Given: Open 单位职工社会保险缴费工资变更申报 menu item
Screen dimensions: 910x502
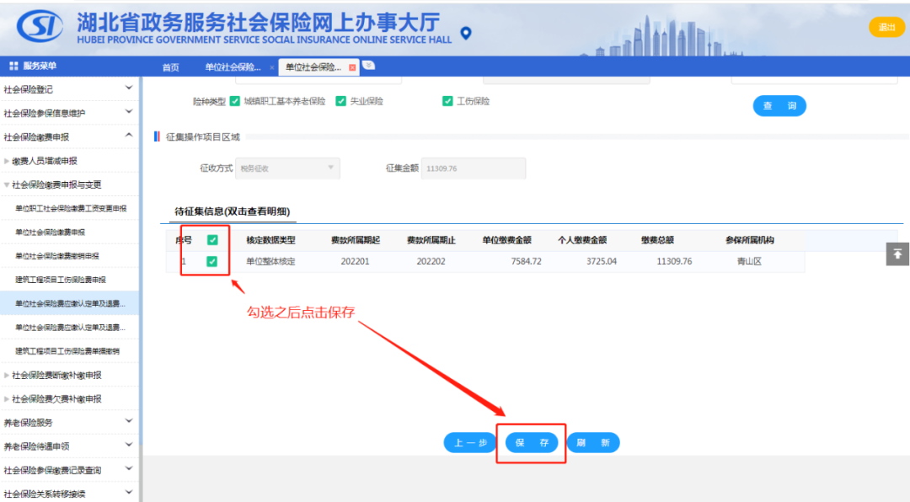Looking at the screenshot, I should [71, 208].
